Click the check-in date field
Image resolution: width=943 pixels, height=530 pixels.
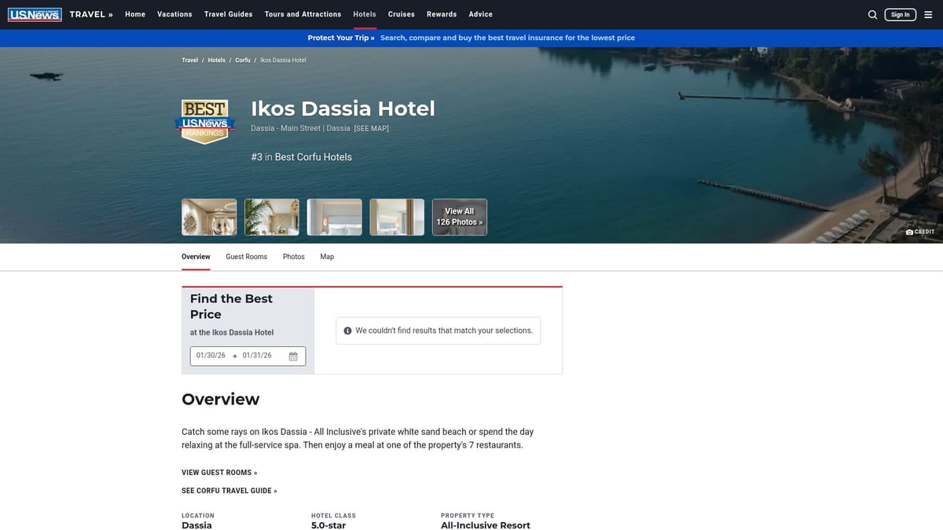pyautogui.click(x=210, y=355)
